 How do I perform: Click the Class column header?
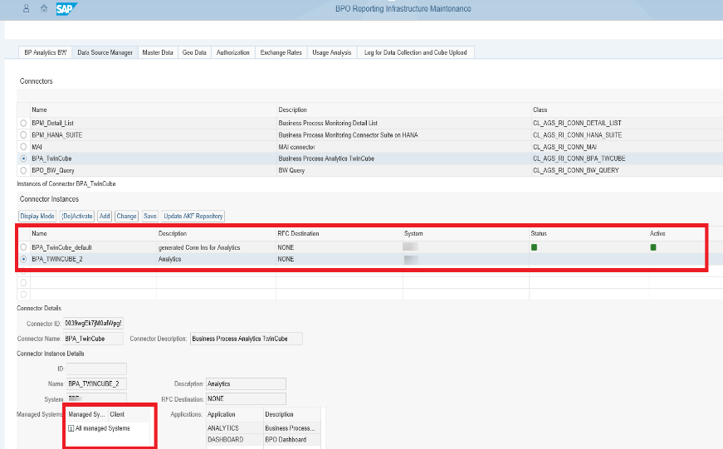pos(627,110)
